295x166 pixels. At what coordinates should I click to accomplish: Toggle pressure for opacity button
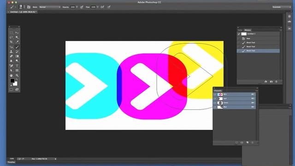coord(82,7)
